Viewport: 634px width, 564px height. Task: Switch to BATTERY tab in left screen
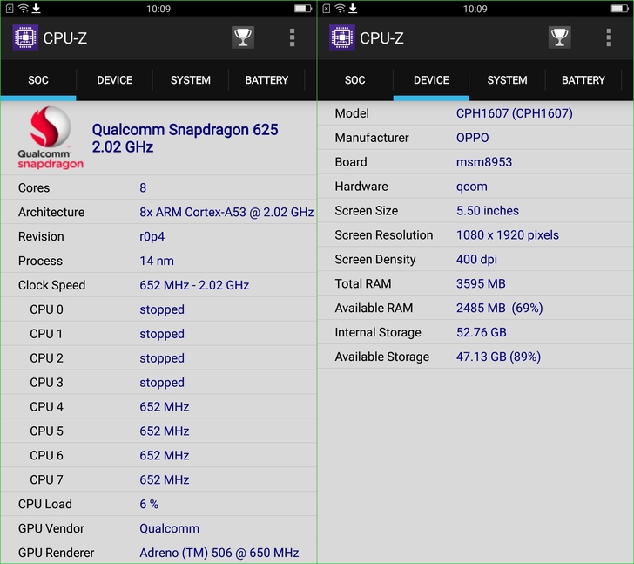[x=266, y=80]
